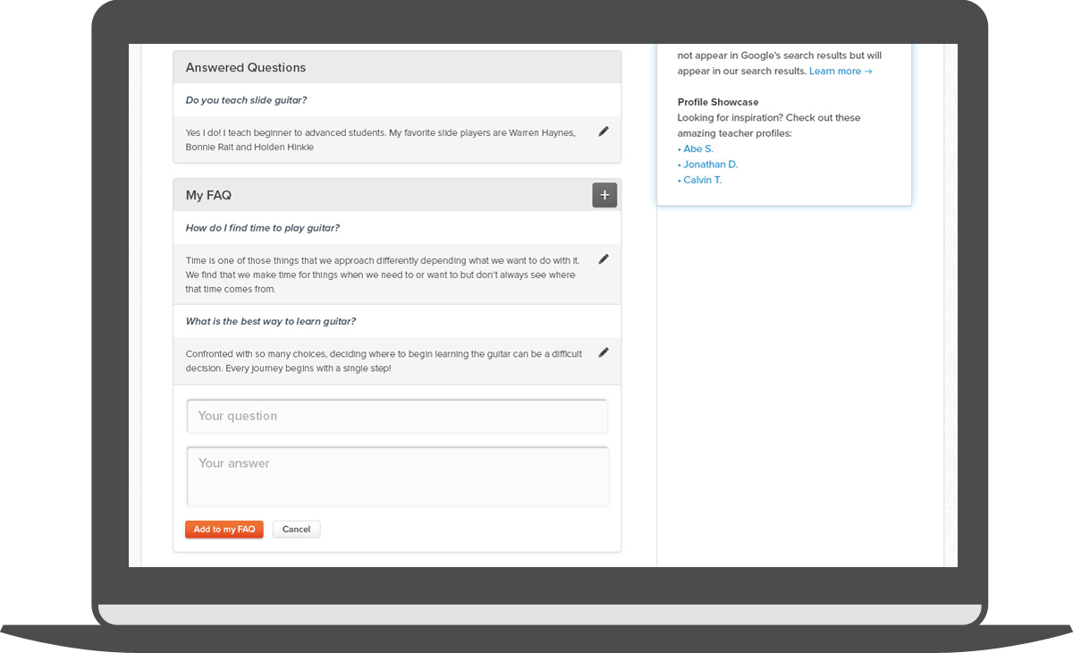Click into the "Your question" field
Image resolution: width=1073 pixels, height=653 pixels.
397,416
